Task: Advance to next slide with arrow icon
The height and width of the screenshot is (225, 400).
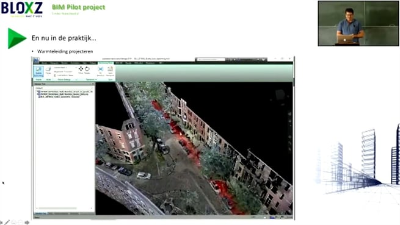Action: pyautogui.click(x=26, y=223)
